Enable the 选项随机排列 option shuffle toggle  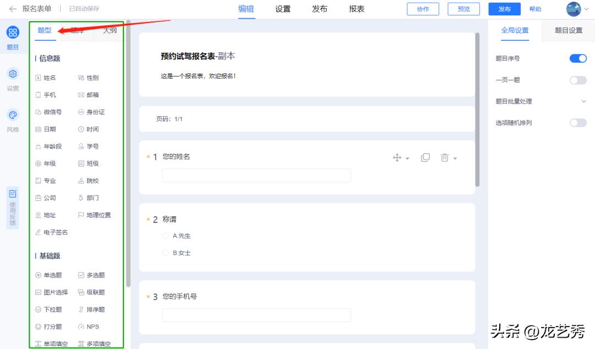pyautogui.click(x=578, y=122)
